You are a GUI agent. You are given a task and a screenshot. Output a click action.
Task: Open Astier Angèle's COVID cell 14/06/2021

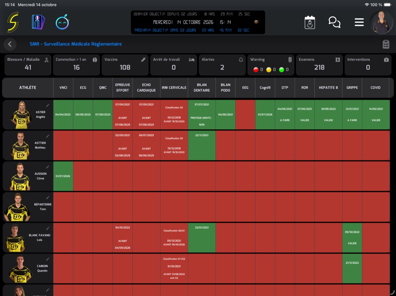click(376, 115)
